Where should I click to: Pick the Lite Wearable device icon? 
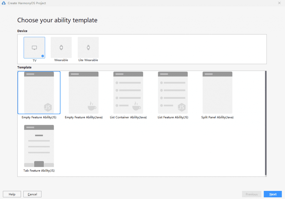coord(88,47)
